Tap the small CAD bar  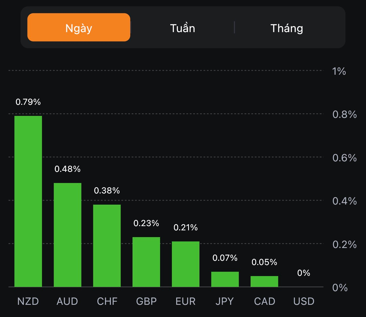264,281
